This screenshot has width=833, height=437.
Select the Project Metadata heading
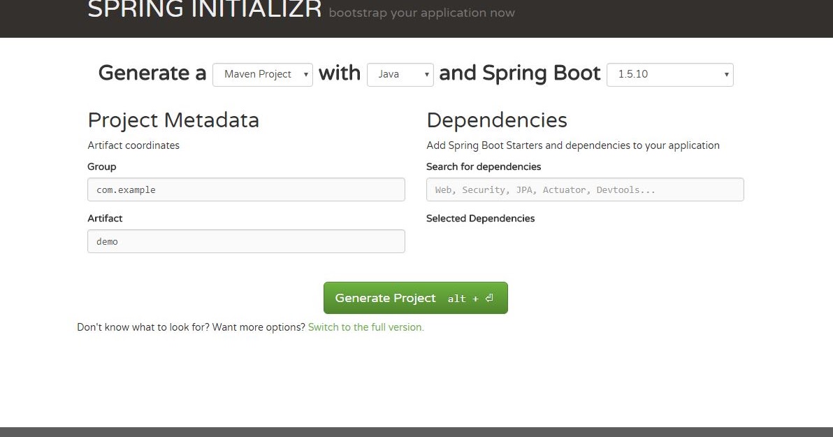point(173,120)
